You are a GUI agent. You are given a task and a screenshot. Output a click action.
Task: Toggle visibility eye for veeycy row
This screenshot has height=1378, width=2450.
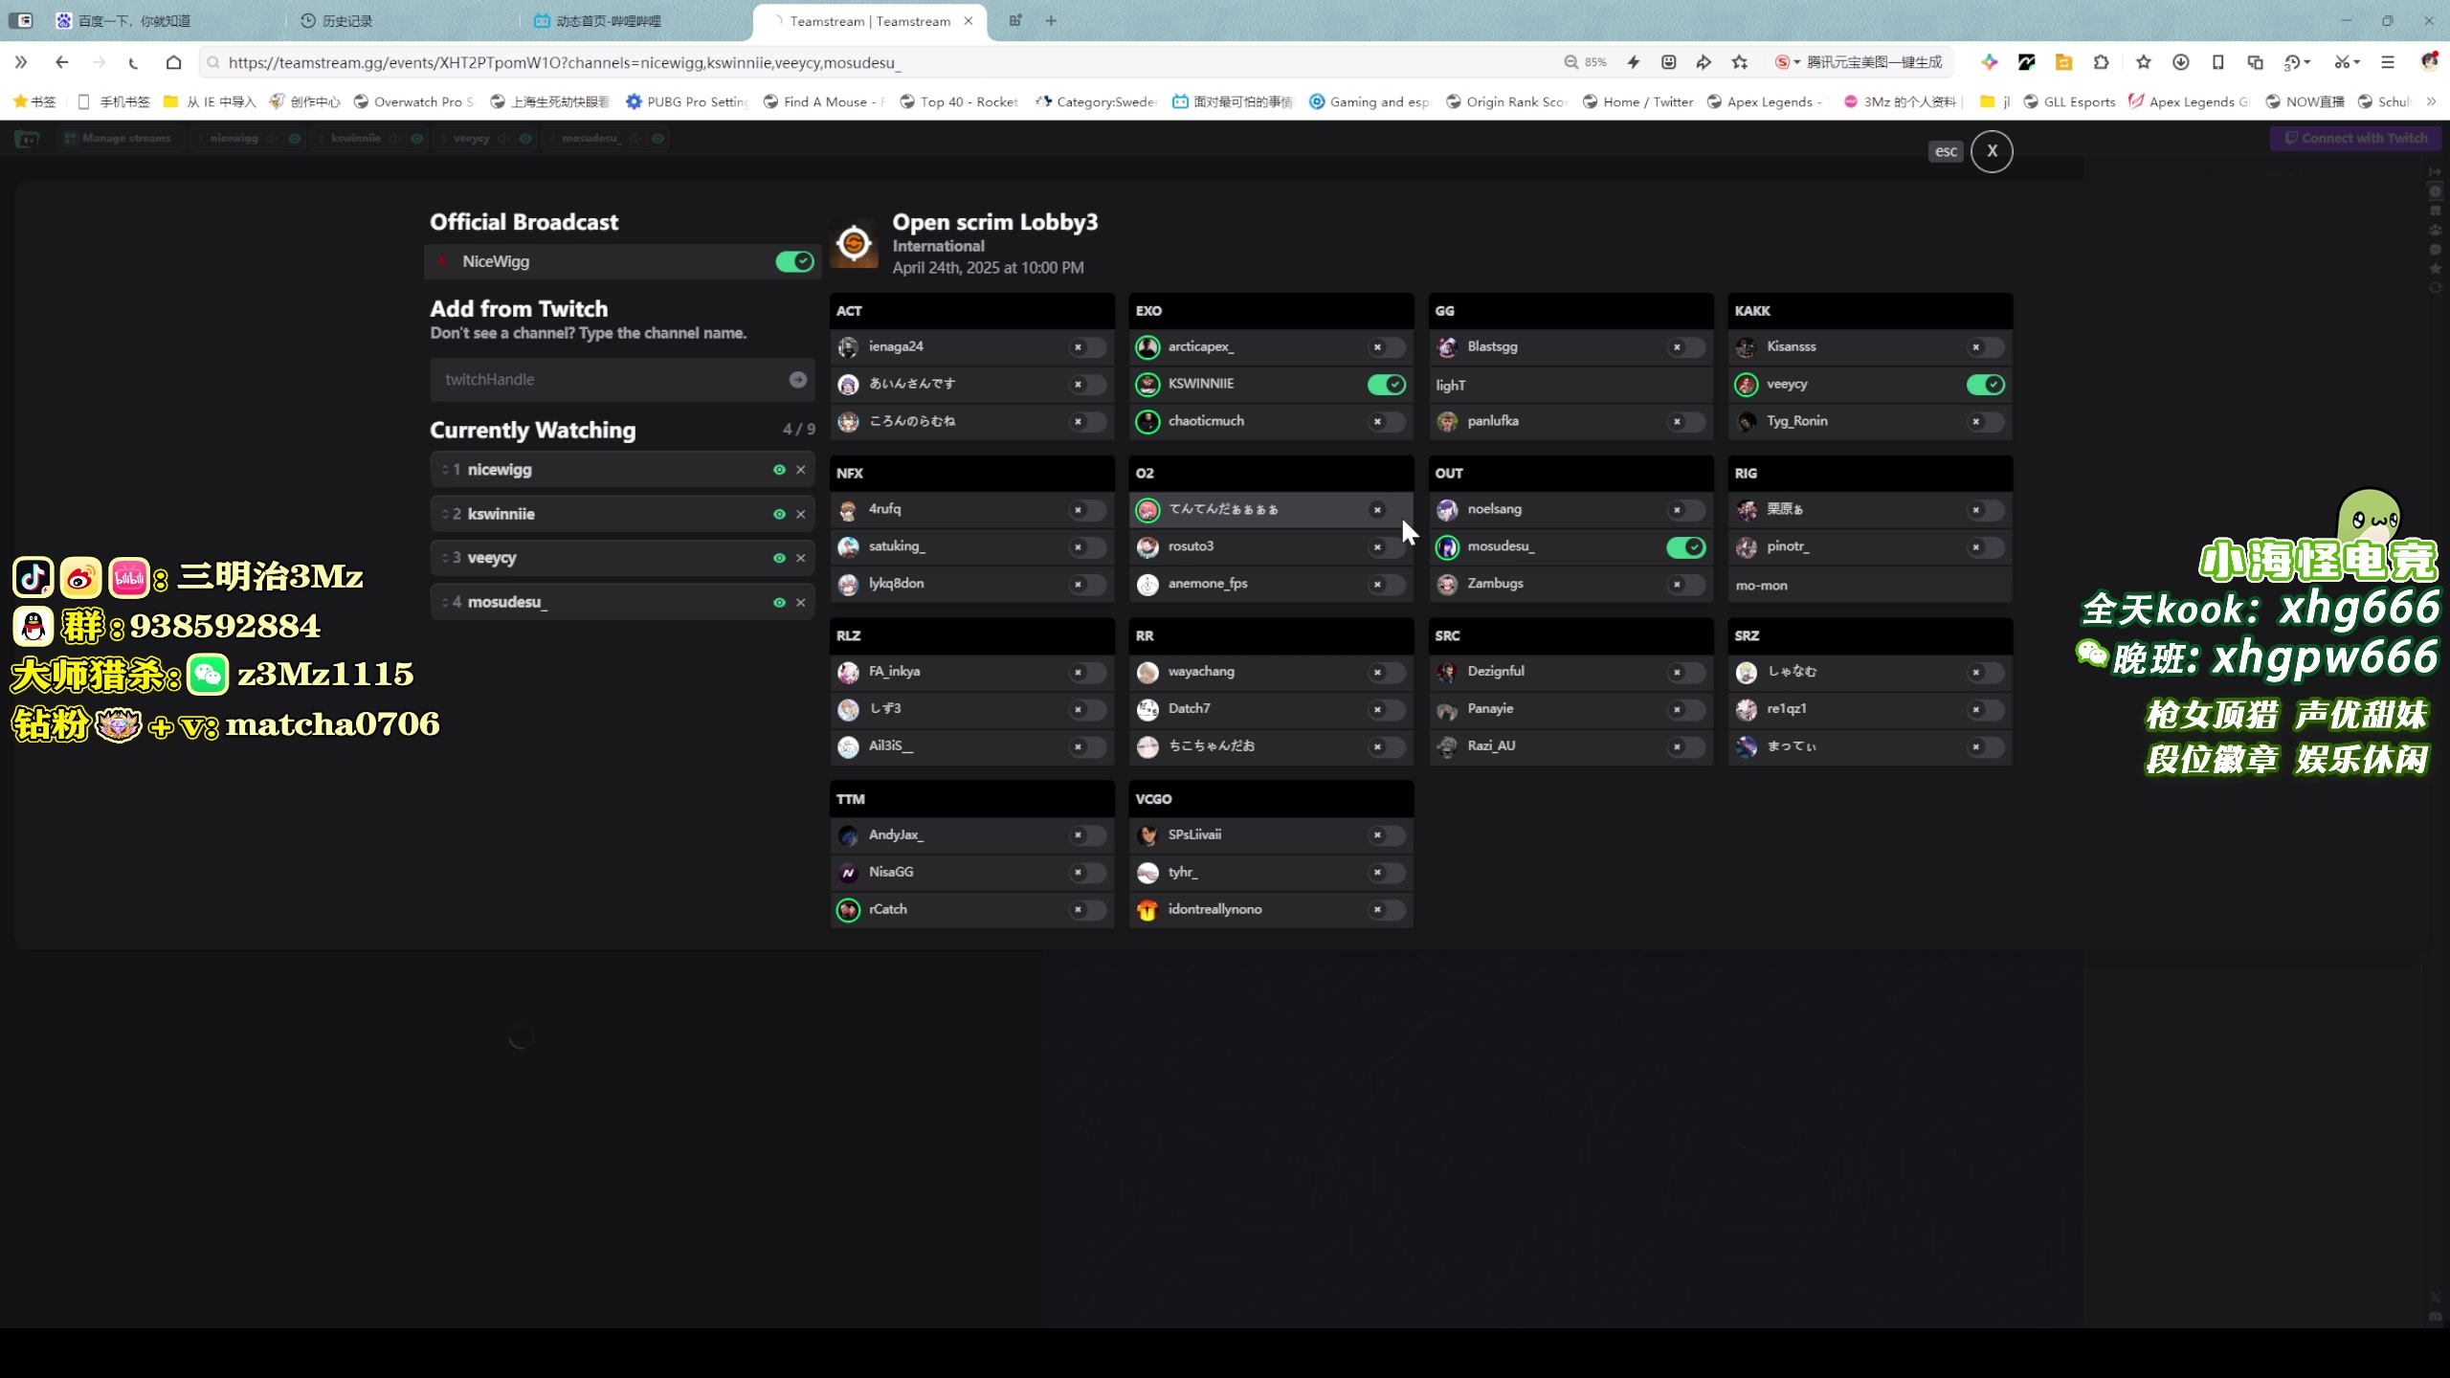coord(779,558)
